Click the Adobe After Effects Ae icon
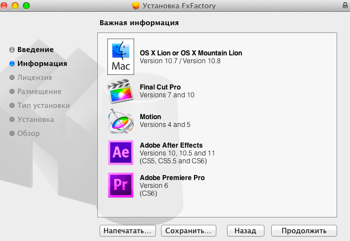Screen dimensions: 350x241 [121, 152]
